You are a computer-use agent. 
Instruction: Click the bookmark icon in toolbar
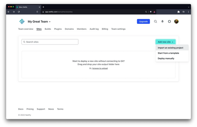pos(37,12)
